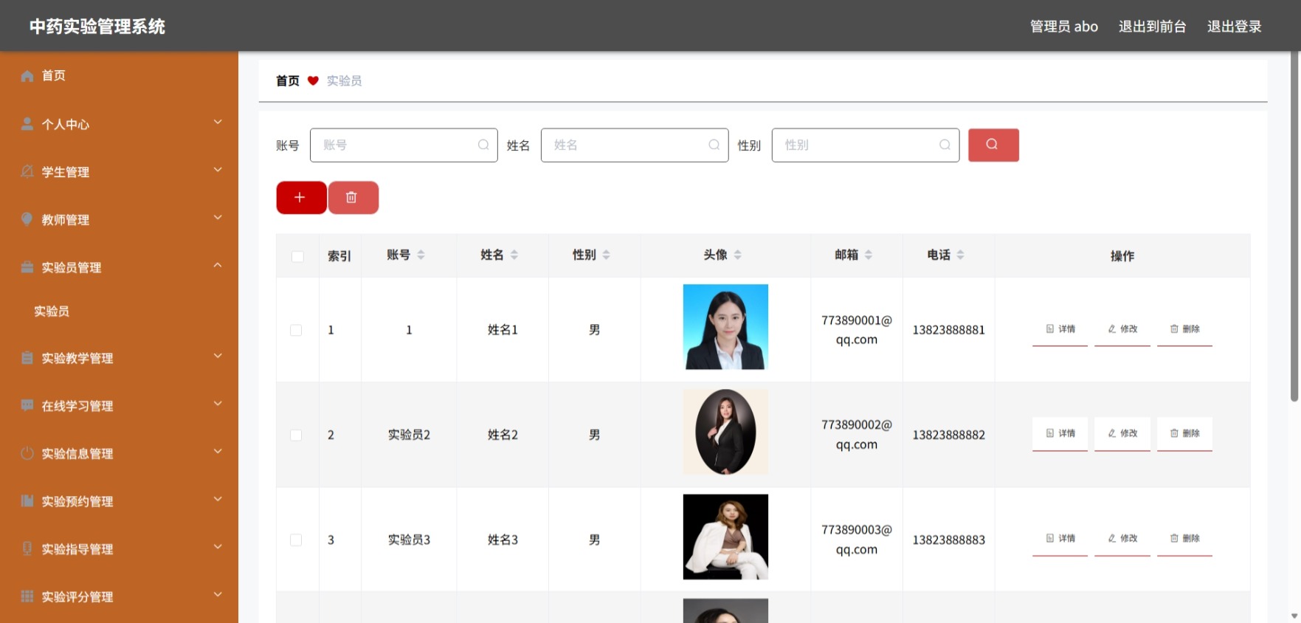Click 管理员 abo in header
This screenshot has width=1301, height=623.
pyautogui.click(x=1064, y=27)
